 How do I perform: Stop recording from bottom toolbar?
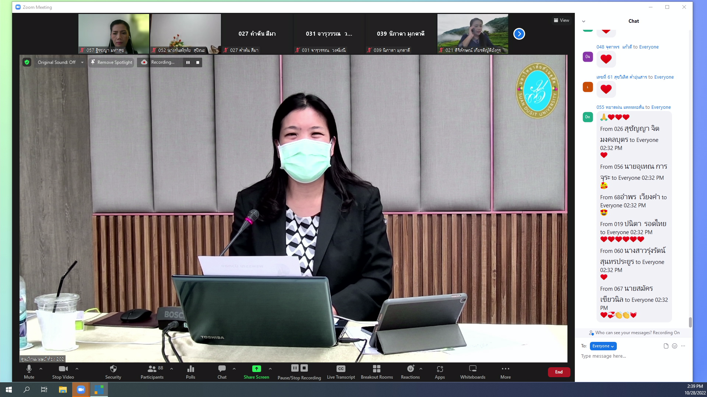click(x=304, y=368)
